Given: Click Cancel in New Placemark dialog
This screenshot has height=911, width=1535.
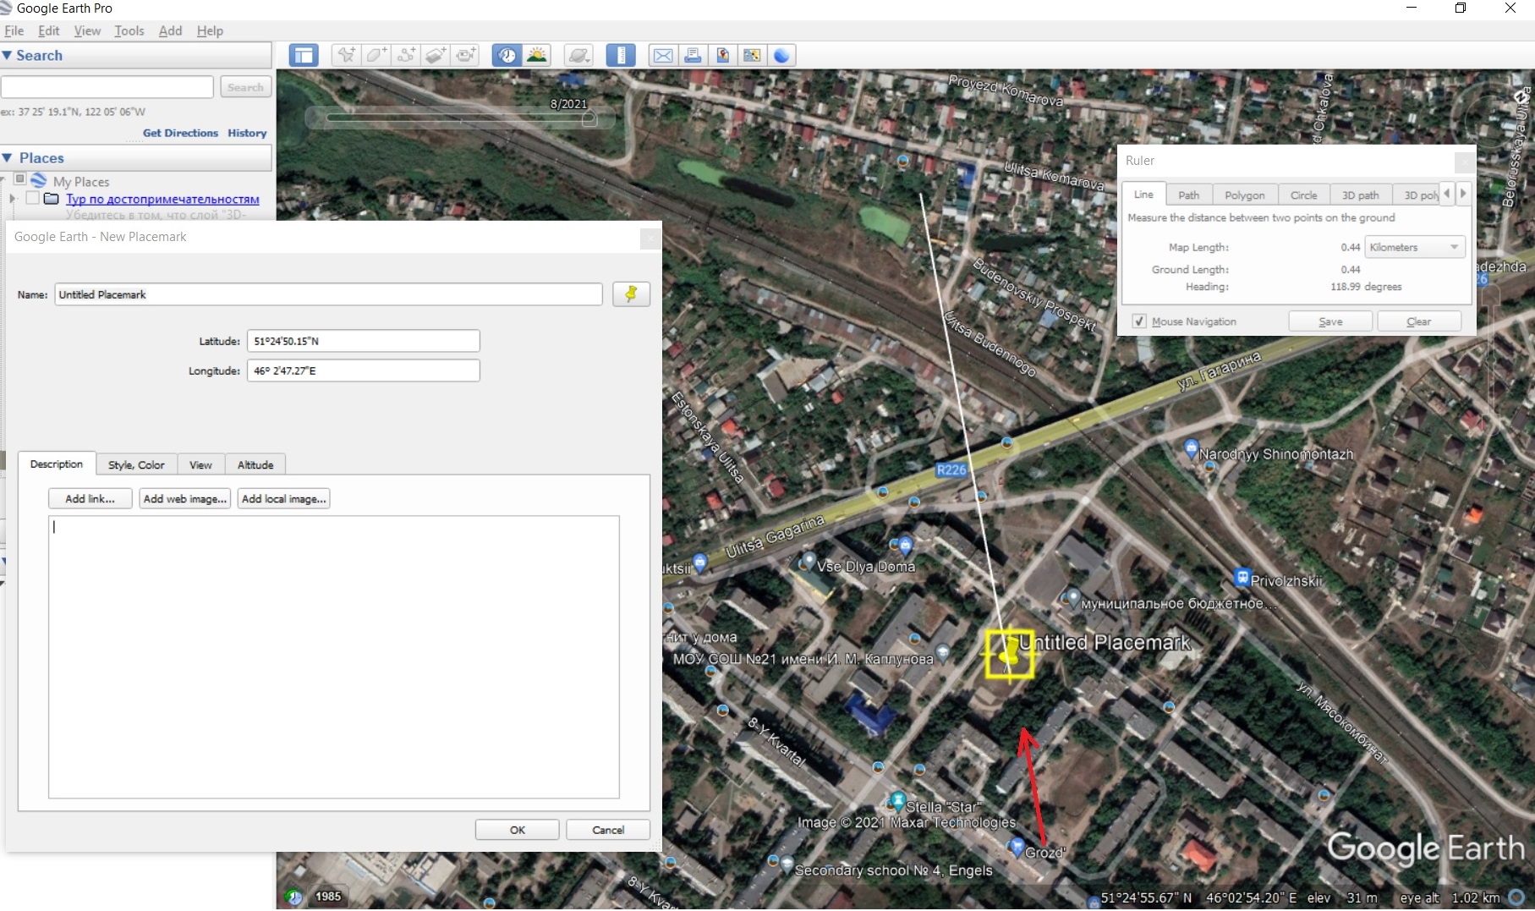Looking at the screenshot, I should coord(608,830).
